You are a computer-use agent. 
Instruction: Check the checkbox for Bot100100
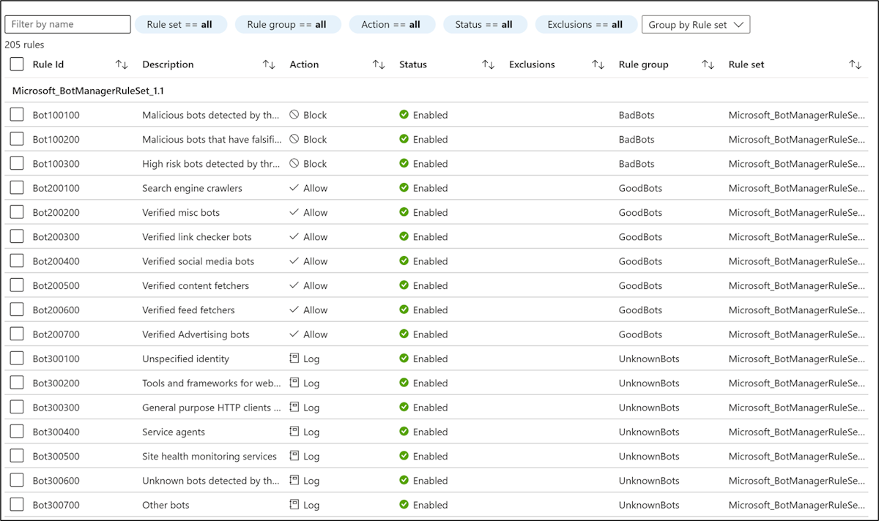click(17, 114)
